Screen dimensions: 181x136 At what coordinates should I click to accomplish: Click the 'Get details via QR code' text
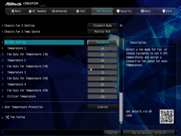(x=139, y=114)
